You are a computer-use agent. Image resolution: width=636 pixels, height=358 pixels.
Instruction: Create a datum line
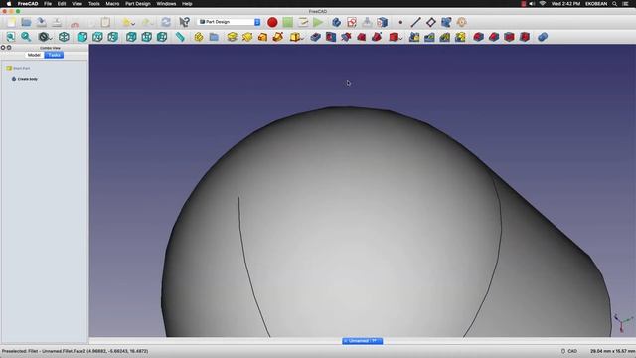pos(415,22)
